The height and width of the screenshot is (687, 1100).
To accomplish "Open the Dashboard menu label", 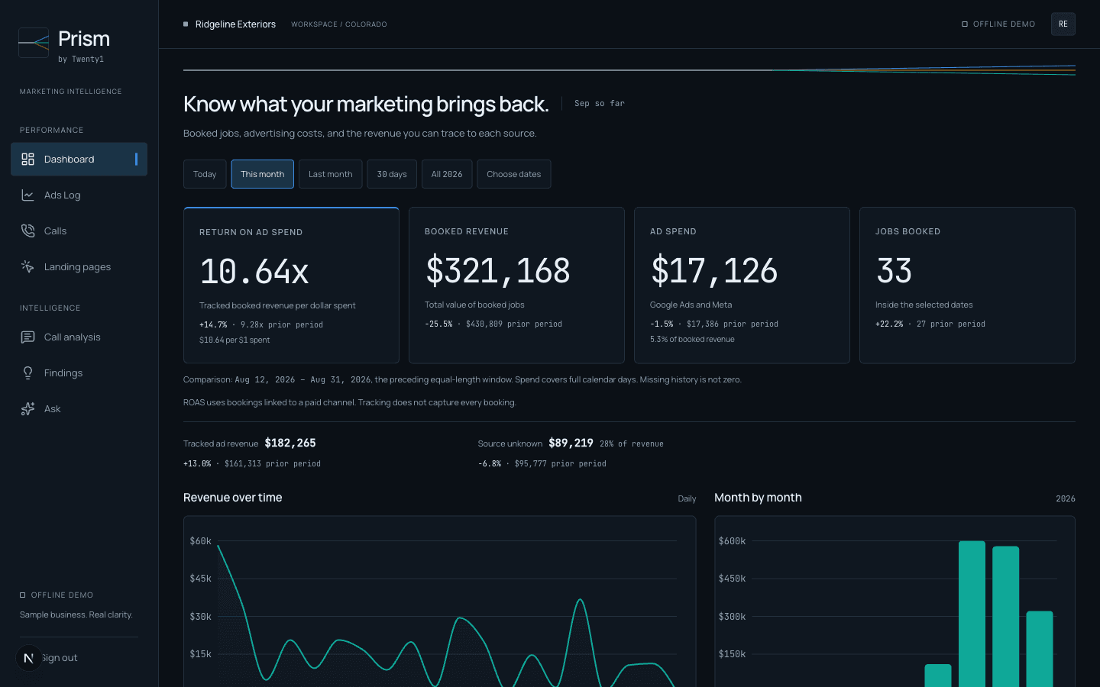I will click(x=70, y=159).
